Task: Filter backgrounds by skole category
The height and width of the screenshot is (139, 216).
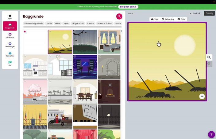Action: [57, 24]
